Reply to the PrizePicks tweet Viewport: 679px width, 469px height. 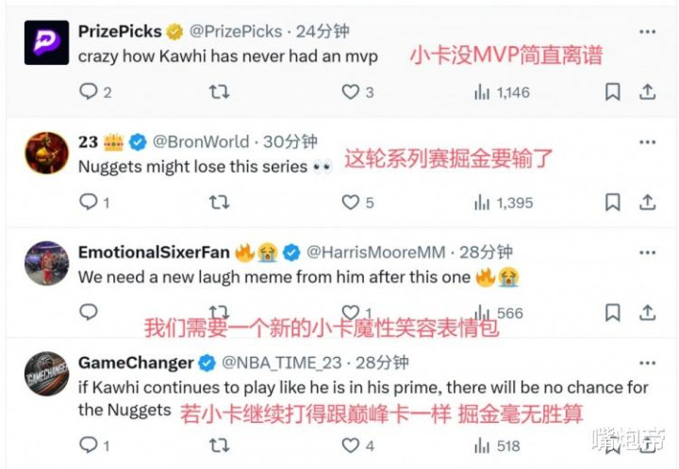[89, 91]
